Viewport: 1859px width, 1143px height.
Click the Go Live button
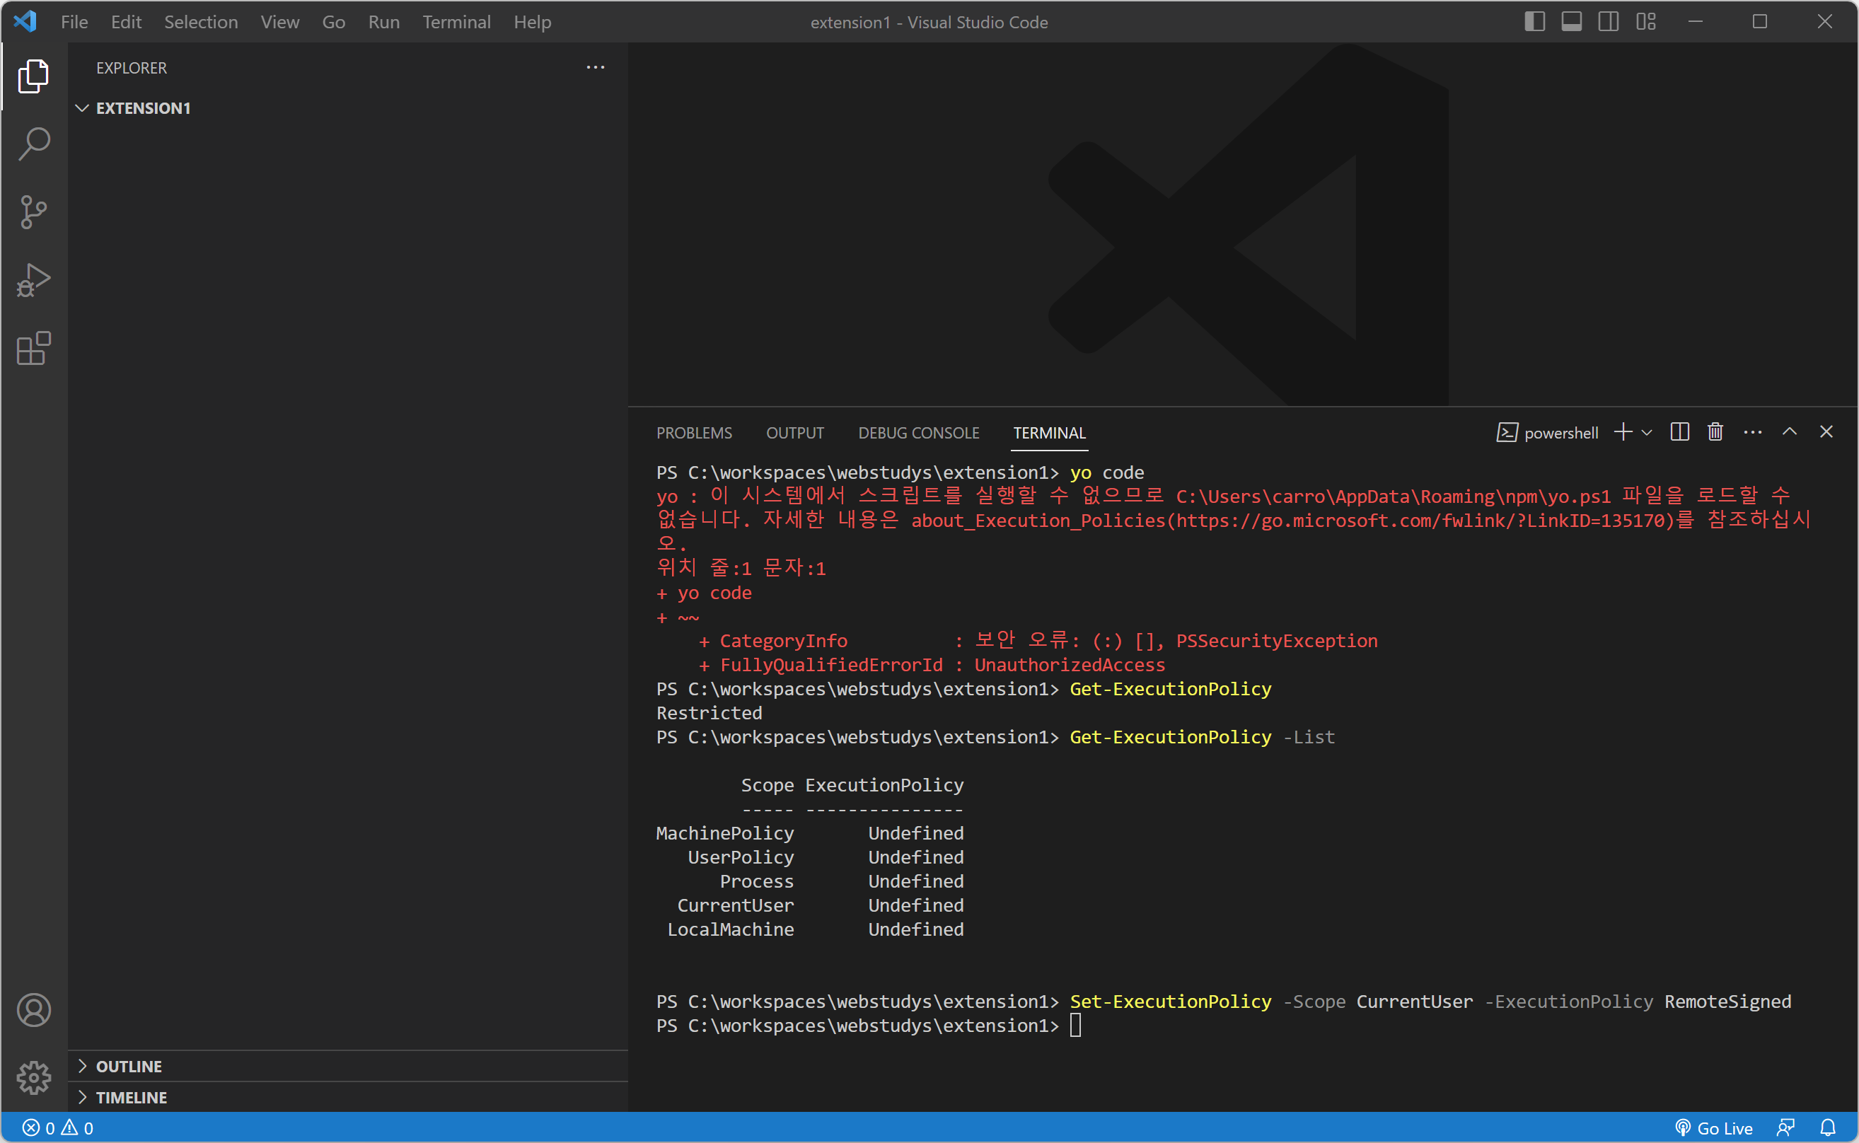point(1713,1128)
